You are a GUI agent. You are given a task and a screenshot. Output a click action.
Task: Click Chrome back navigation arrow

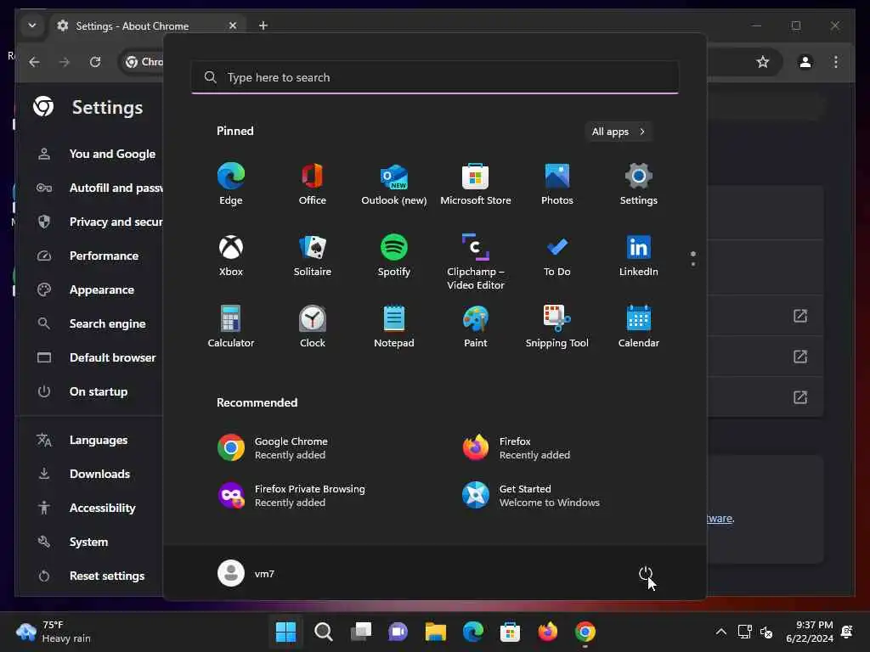[x=34, y=62]
